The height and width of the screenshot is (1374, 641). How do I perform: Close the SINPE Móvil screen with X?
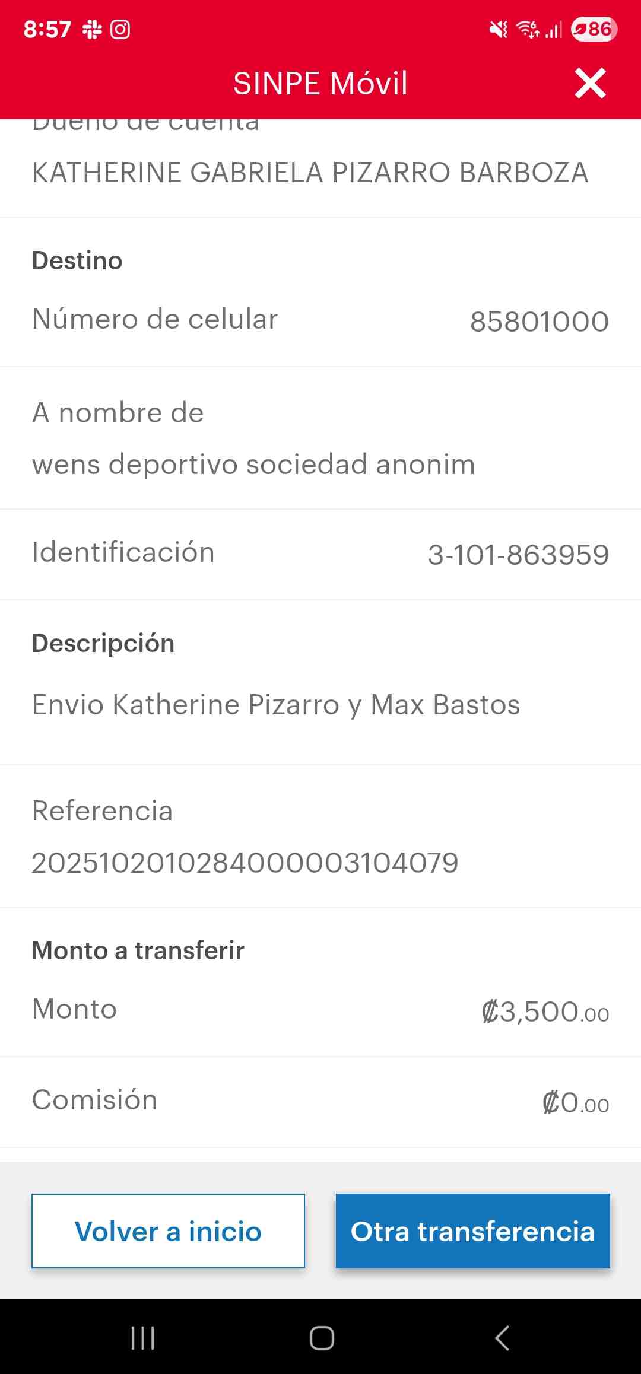click(590, 83)
